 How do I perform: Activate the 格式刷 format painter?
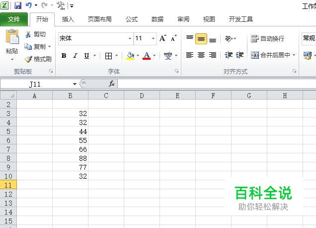[38, 59]
